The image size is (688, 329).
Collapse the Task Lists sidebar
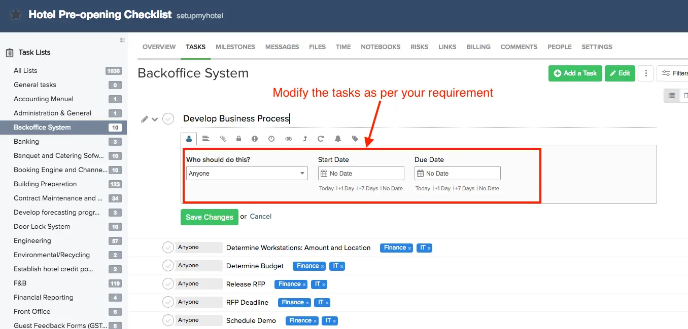pyautogui.click(x=122, y=40)
